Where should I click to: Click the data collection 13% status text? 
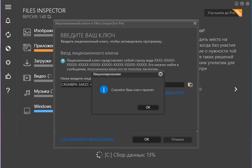tap(130, 155)
